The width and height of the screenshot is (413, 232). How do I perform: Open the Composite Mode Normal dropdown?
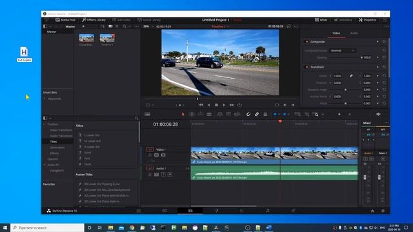pyautogui.click(x=343, y=50)
